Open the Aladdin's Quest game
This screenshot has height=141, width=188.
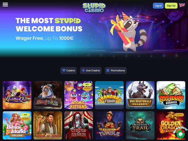(17, 95)
